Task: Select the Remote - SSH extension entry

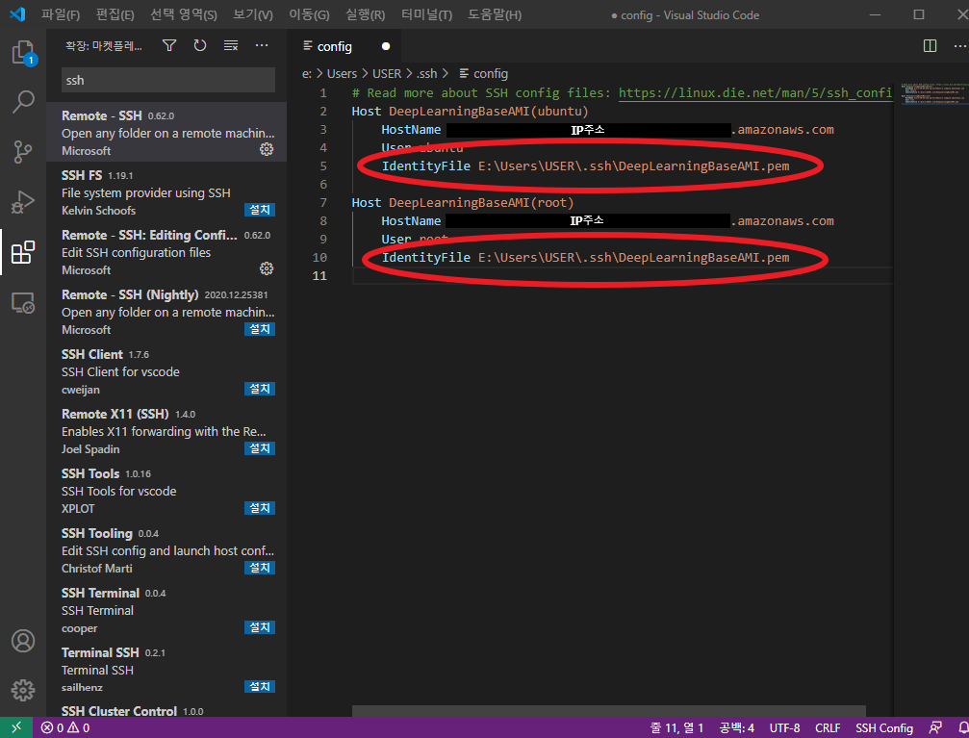Action: 166,132
